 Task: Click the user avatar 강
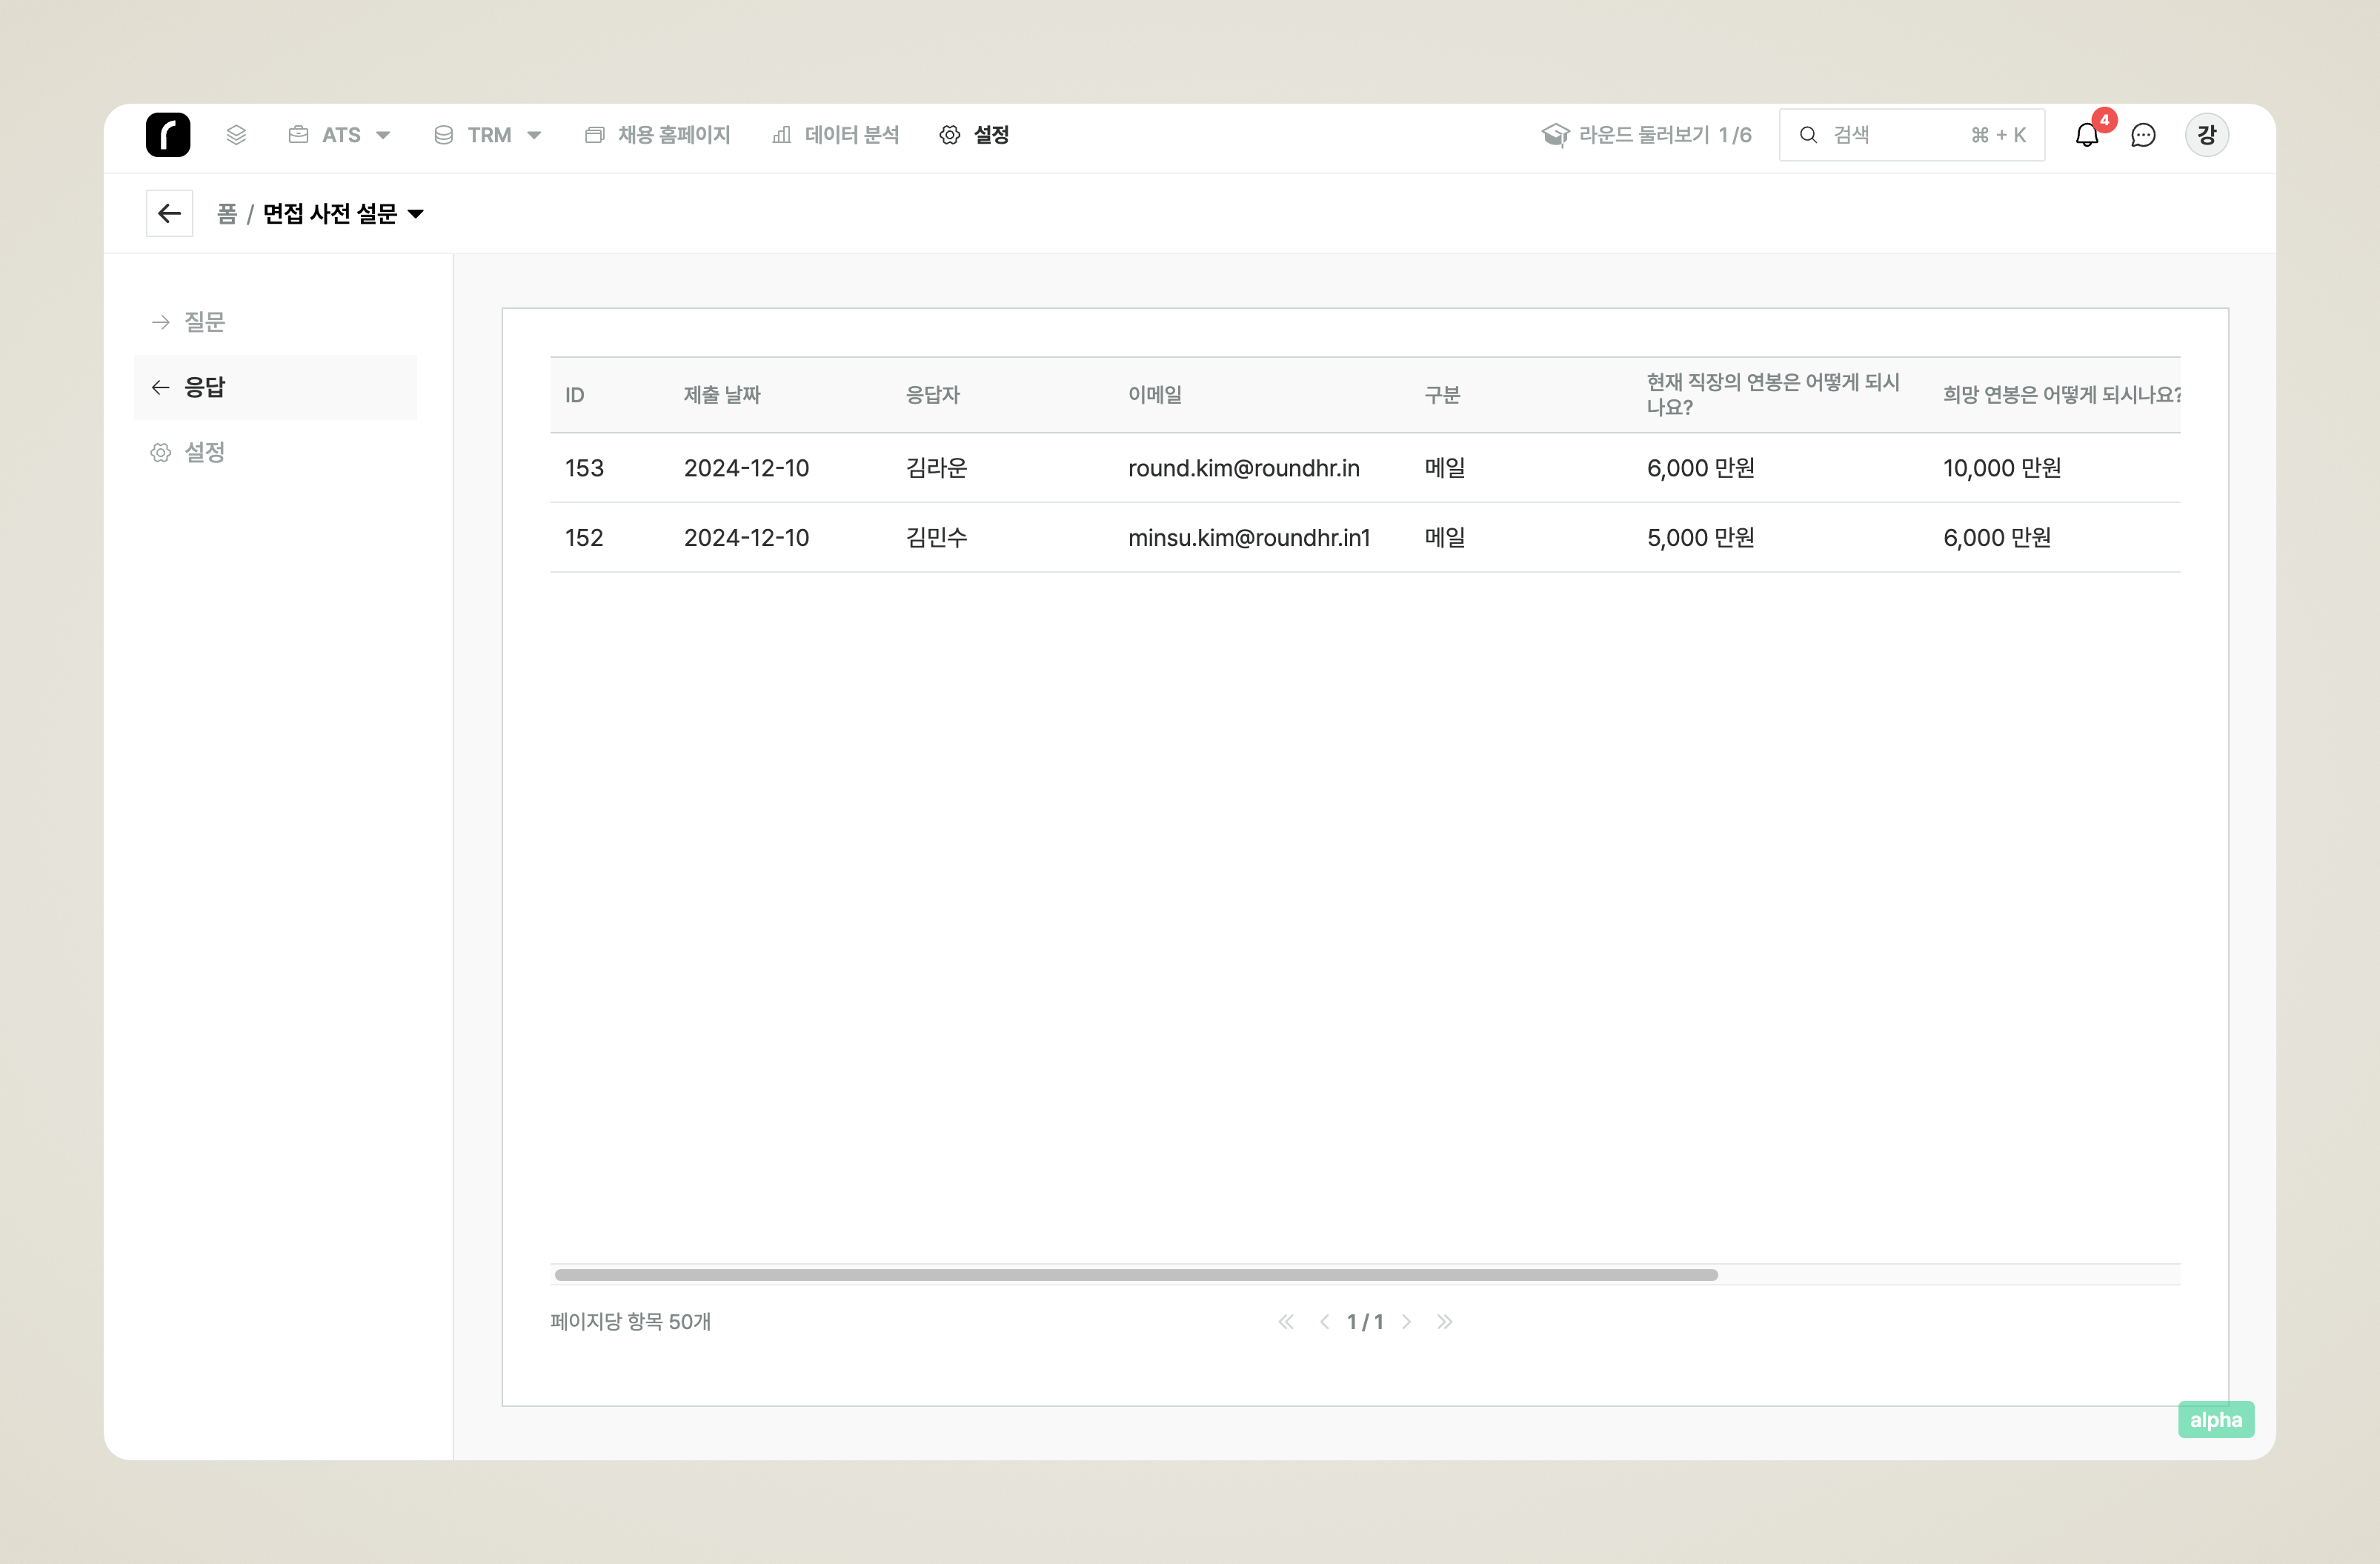click(2206, 135)
